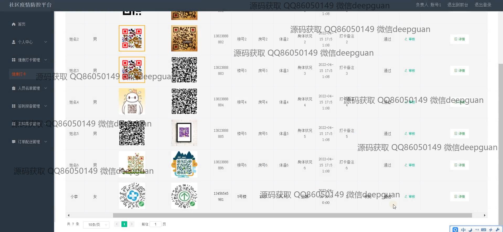Open the 10条/页 page size dropdown

(x=96, y=225)
